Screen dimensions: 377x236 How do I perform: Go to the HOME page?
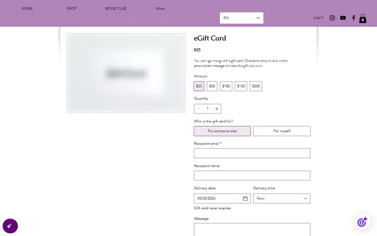click(27, 8)
